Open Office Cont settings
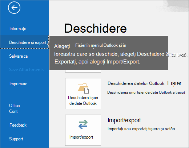Screen dimensions: 189x148 [14, 108]
